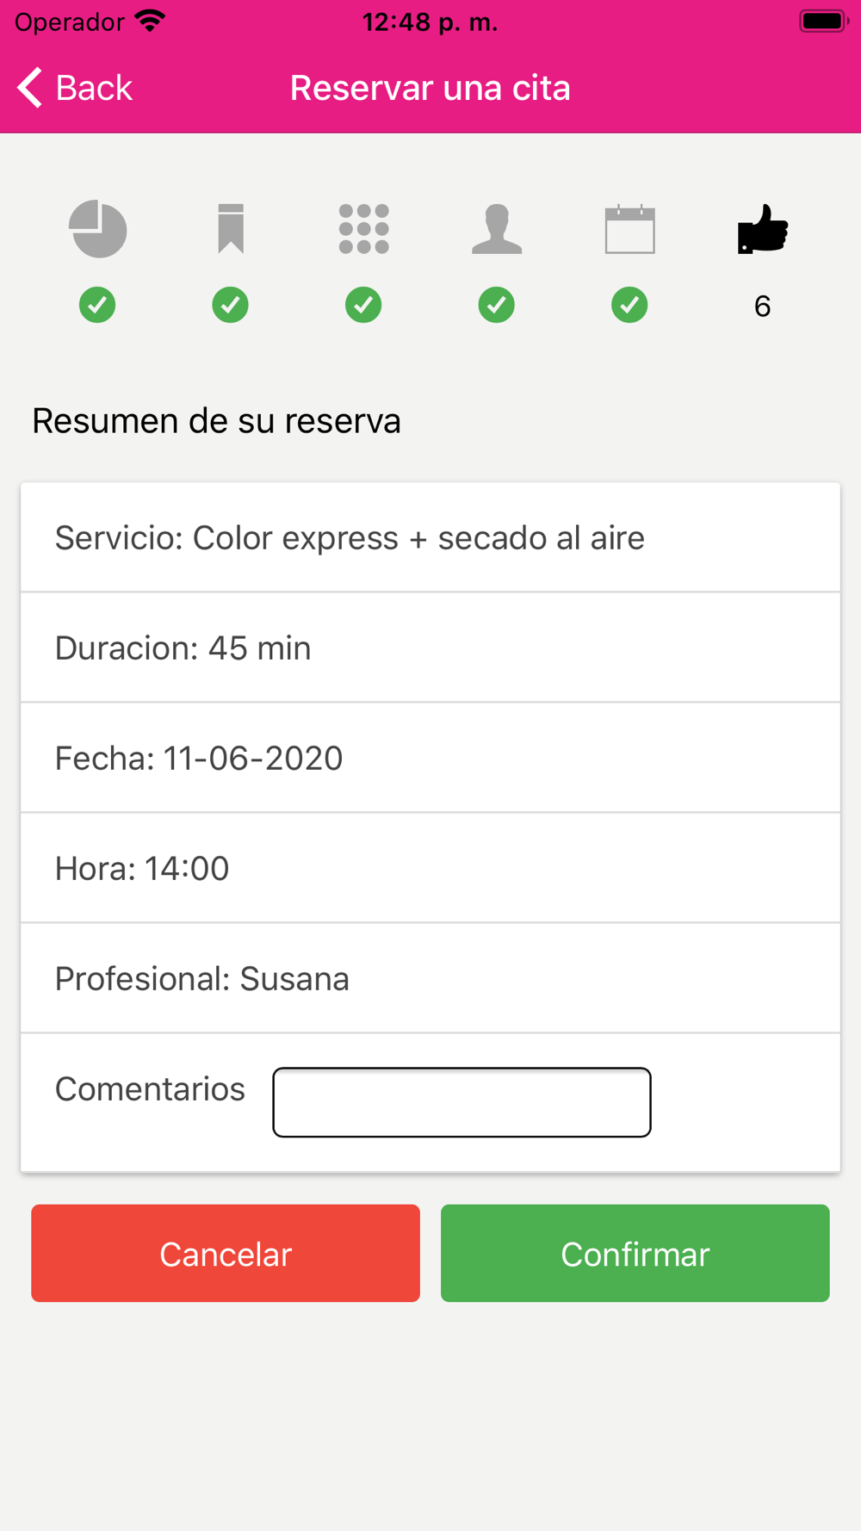This screenshot has height=1531, width=861.
Task: Open the calendar step icon
Action: click(629, 230)
